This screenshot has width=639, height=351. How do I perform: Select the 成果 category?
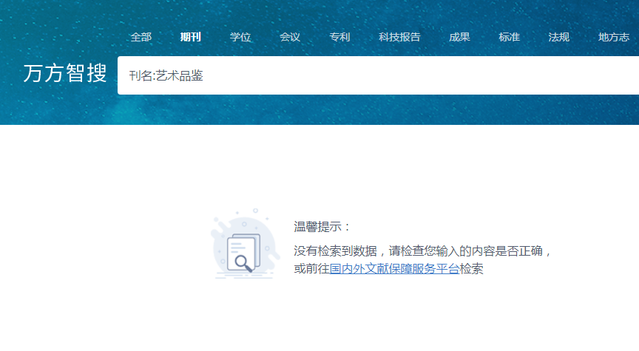pos(459,37)
